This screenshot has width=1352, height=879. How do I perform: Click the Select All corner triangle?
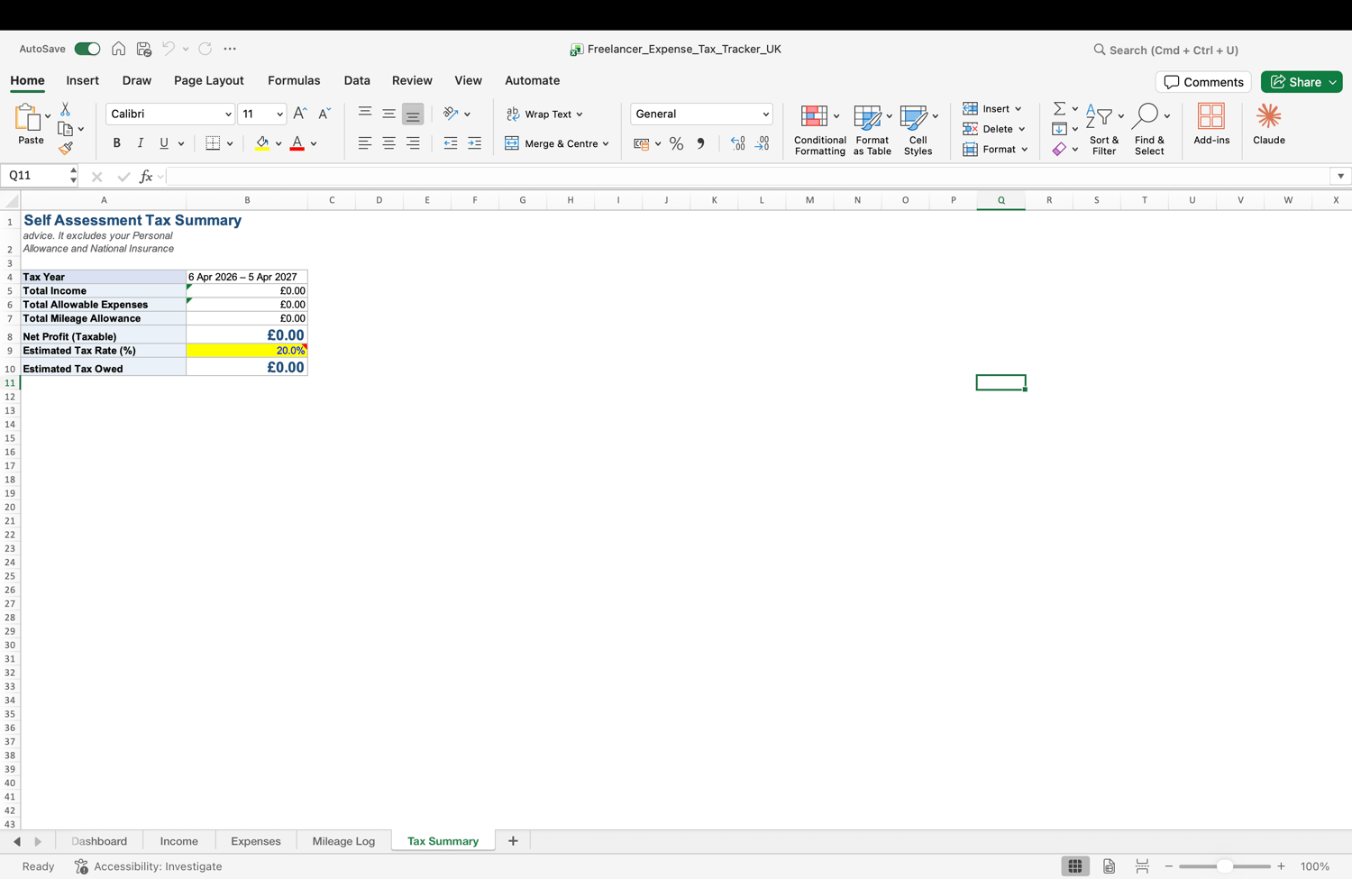[12, 200]
